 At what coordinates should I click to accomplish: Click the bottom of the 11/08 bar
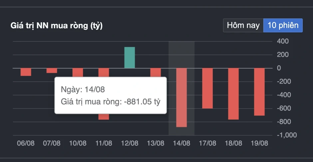click(104, 117)
